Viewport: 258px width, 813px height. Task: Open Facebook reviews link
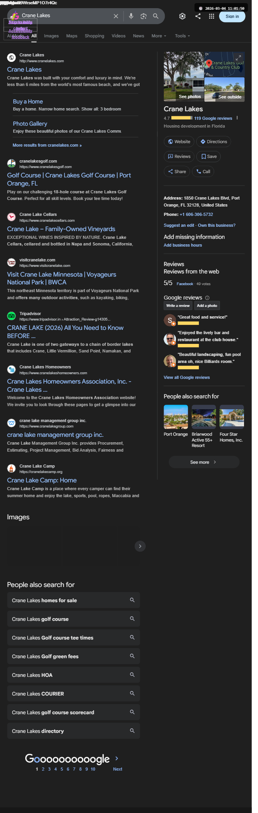[x=185, y=284]
